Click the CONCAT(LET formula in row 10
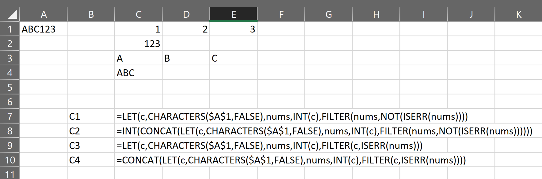Image resolution: width=542 pixels, height=179 pixels. point(291,160)
